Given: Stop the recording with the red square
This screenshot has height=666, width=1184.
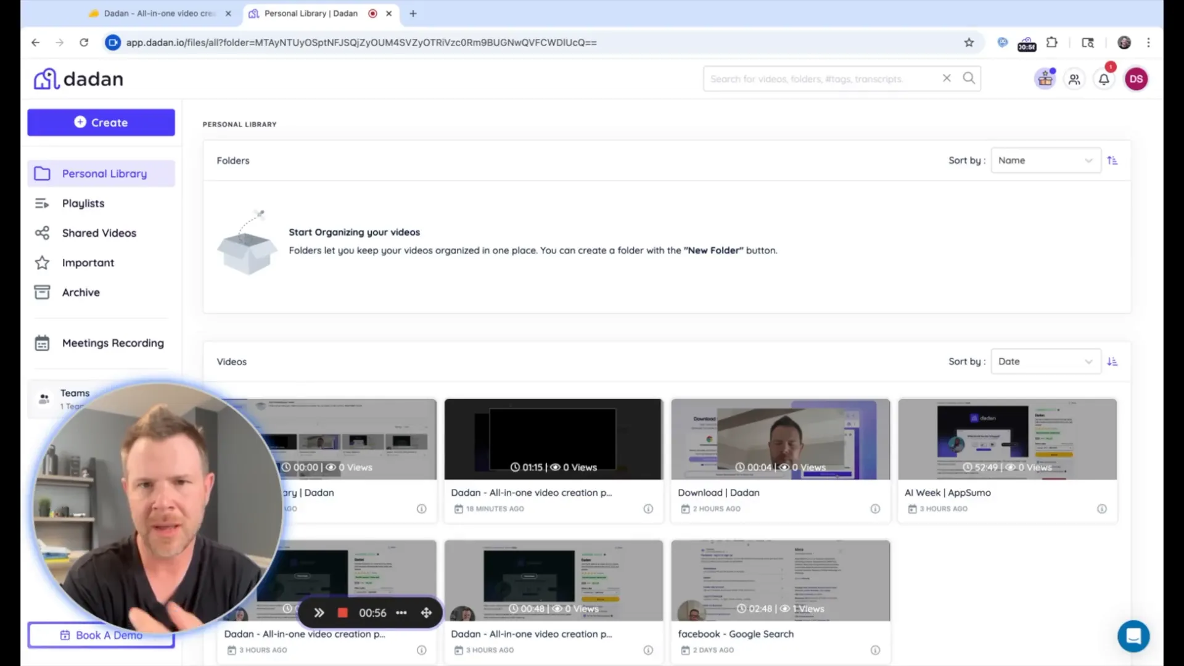Looking at the screenshot, I should coord(343,612).
